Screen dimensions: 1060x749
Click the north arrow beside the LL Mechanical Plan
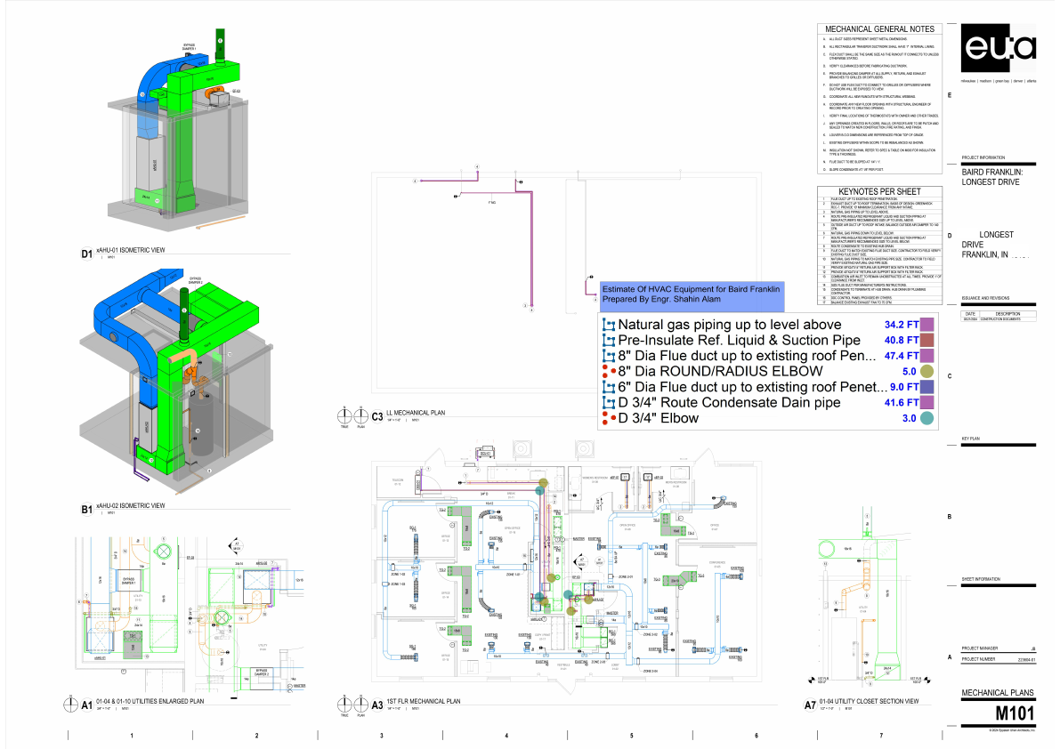pyautogui.click(x=344, y=415)
